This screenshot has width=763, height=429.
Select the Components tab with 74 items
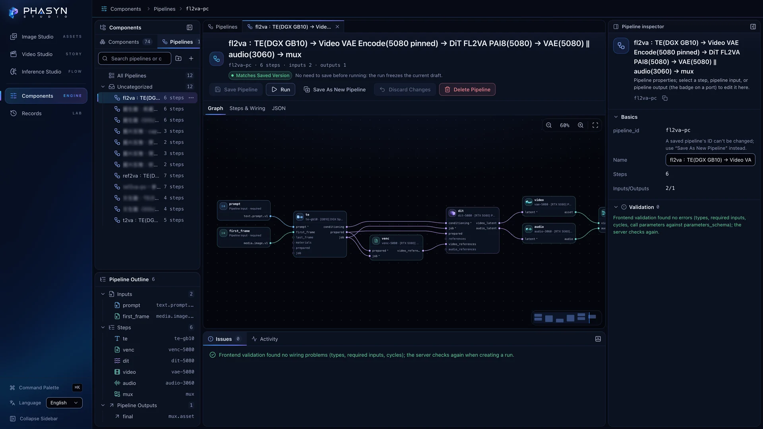pos(126,42)
